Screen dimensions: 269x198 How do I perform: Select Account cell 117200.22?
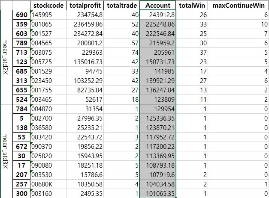click(x=157, y=147)
